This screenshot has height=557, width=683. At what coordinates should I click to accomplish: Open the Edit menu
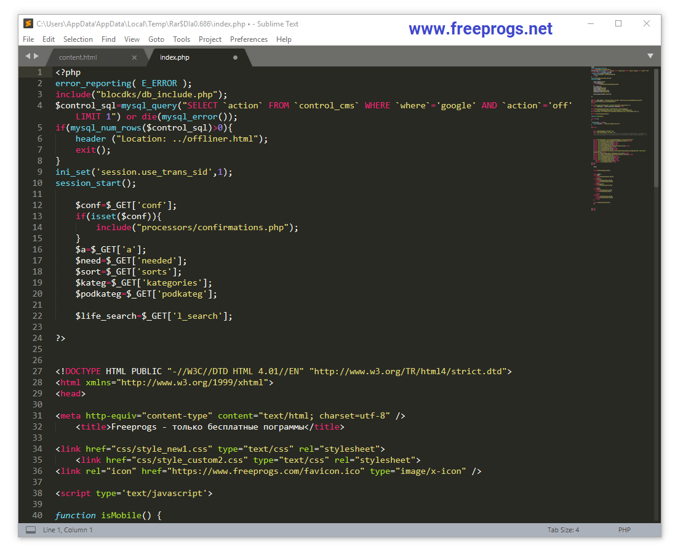(49, 39)
